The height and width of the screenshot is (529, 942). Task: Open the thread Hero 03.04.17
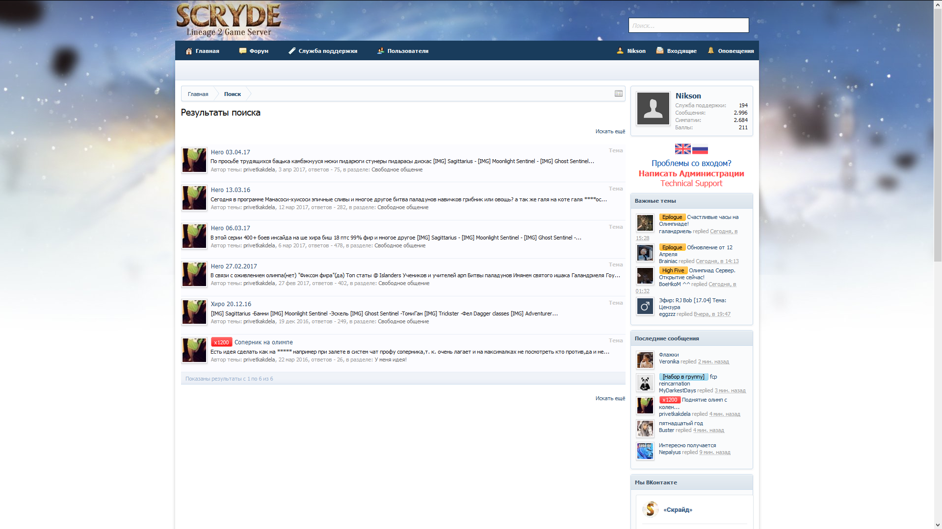[x=230, y=152]
